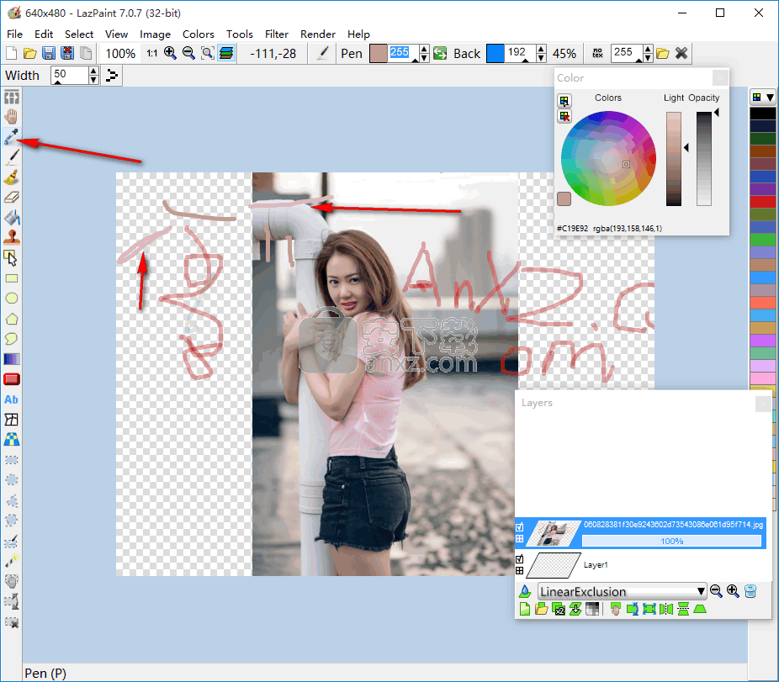Image resolution: width=779 pixels, height=682 pixels.
Task: Close the Color panel
Action: point(720,78)
